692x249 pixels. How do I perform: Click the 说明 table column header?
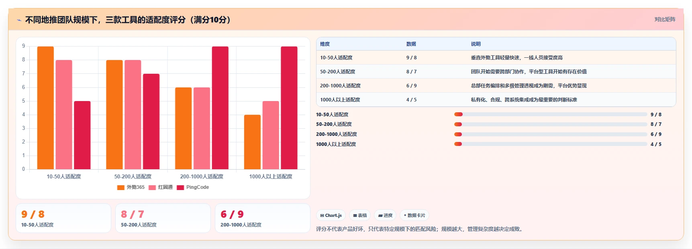[x=476, y=44]
